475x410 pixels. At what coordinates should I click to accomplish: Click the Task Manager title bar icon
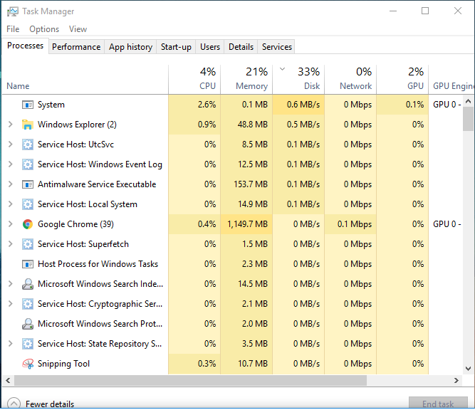point(13,11)
